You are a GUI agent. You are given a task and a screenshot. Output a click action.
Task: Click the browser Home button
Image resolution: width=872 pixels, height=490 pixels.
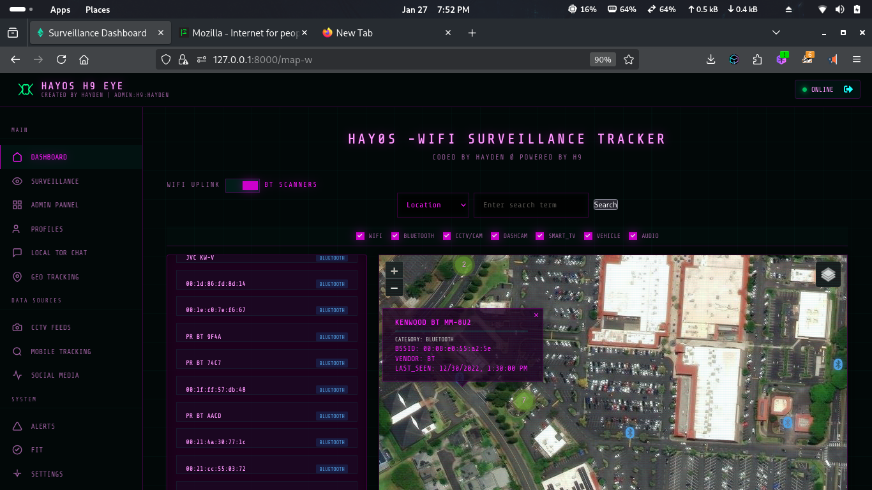tap(84, 59)
